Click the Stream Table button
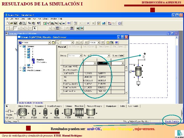184x138 pixels. (118, 55)
